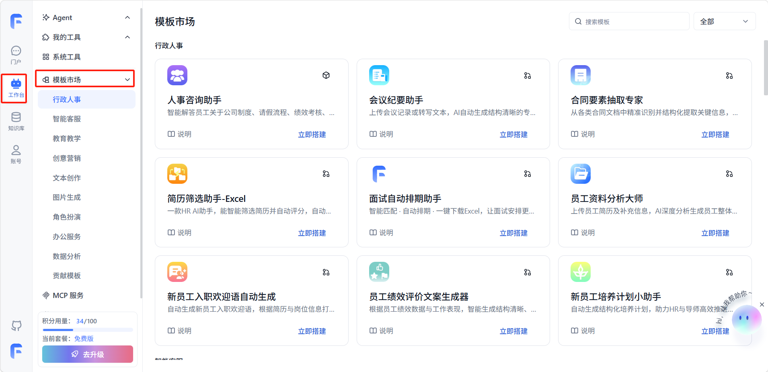
Task: Click the 去升级 upgrade button
Action: pos(88,354)
